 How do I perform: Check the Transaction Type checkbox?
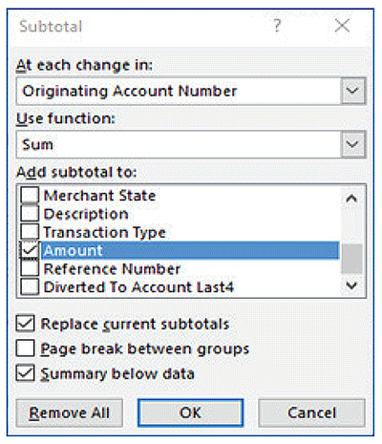30,232
